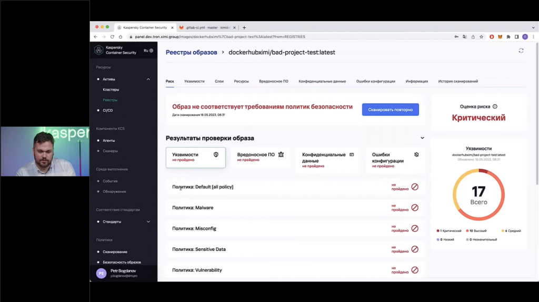Click the icon in Ошибки конфигурации card

(416, 154)
